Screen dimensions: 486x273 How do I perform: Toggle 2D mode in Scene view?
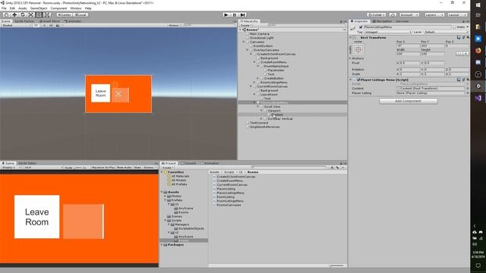click(36, 25)
